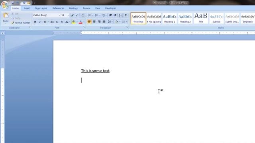Apply the Title style
The height and width of the screenshot is (143, 255).
tap(201, 18)
